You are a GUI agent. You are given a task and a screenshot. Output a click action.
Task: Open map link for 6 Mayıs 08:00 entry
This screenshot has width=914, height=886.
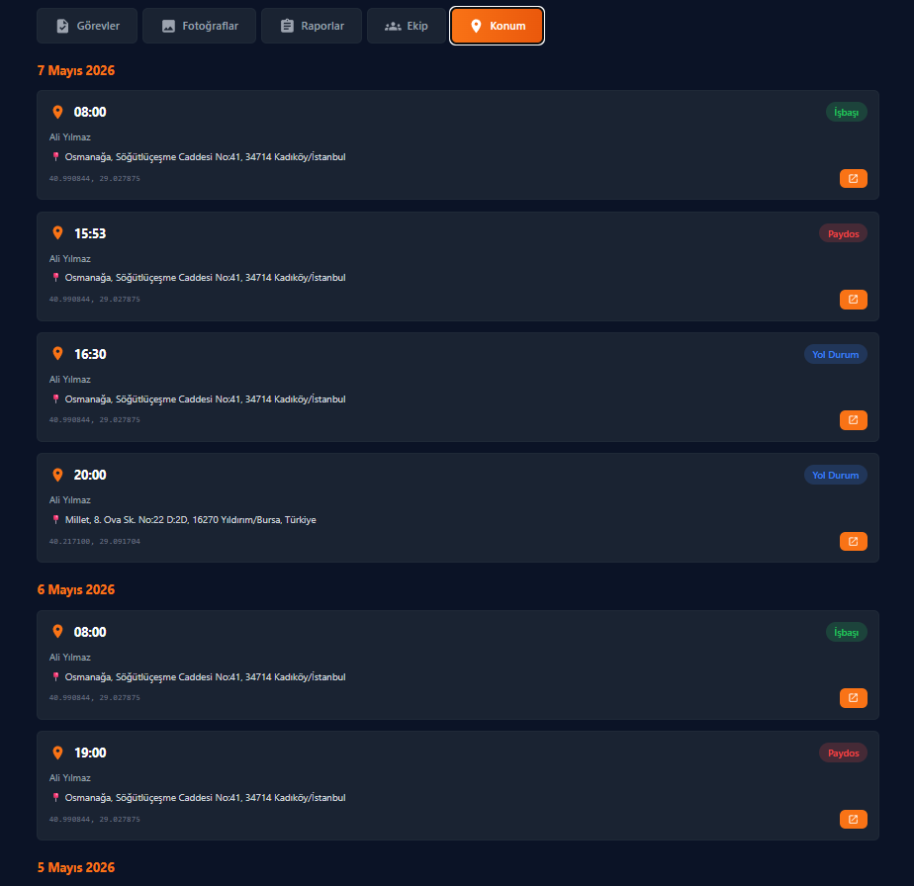point(854,698)
